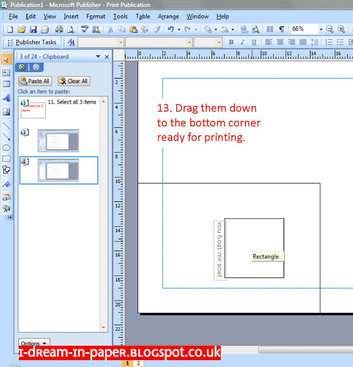Viewport: 353px width, 367px height.
Task: Toggle italic formatting
Action: point(242,42)
